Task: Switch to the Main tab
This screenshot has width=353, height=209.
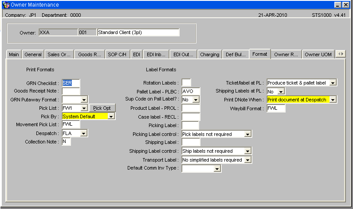Action: pos(14,54)
